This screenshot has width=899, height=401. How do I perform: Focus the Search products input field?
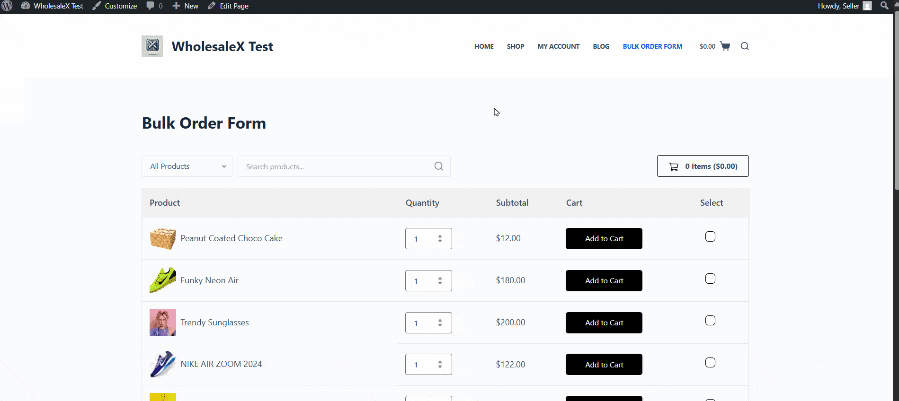[x=336, y=166]
